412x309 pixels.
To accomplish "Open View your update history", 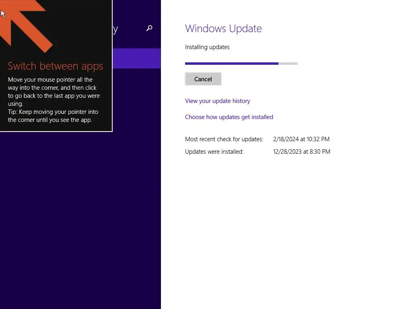I will (x=217, y=101).
